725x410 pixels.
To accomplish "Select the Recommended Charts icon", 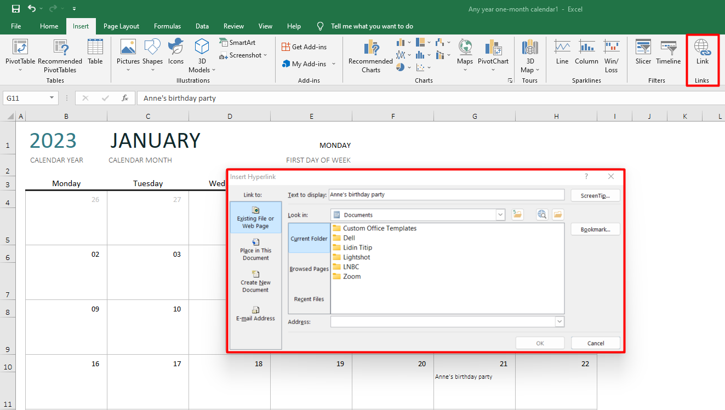I will click(370, 48).
